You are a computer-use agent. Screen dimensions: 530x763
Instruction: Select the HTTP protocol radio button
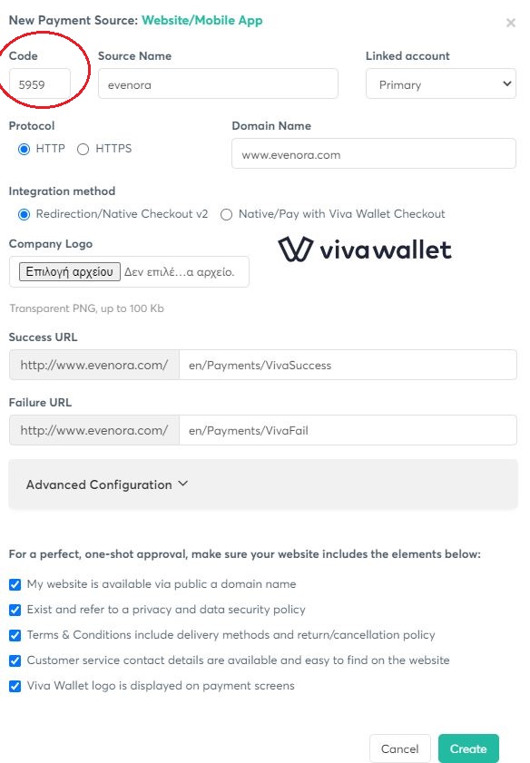[x=24, y=149]
